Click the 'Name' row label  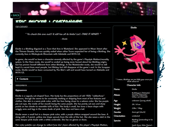[117, 89]
